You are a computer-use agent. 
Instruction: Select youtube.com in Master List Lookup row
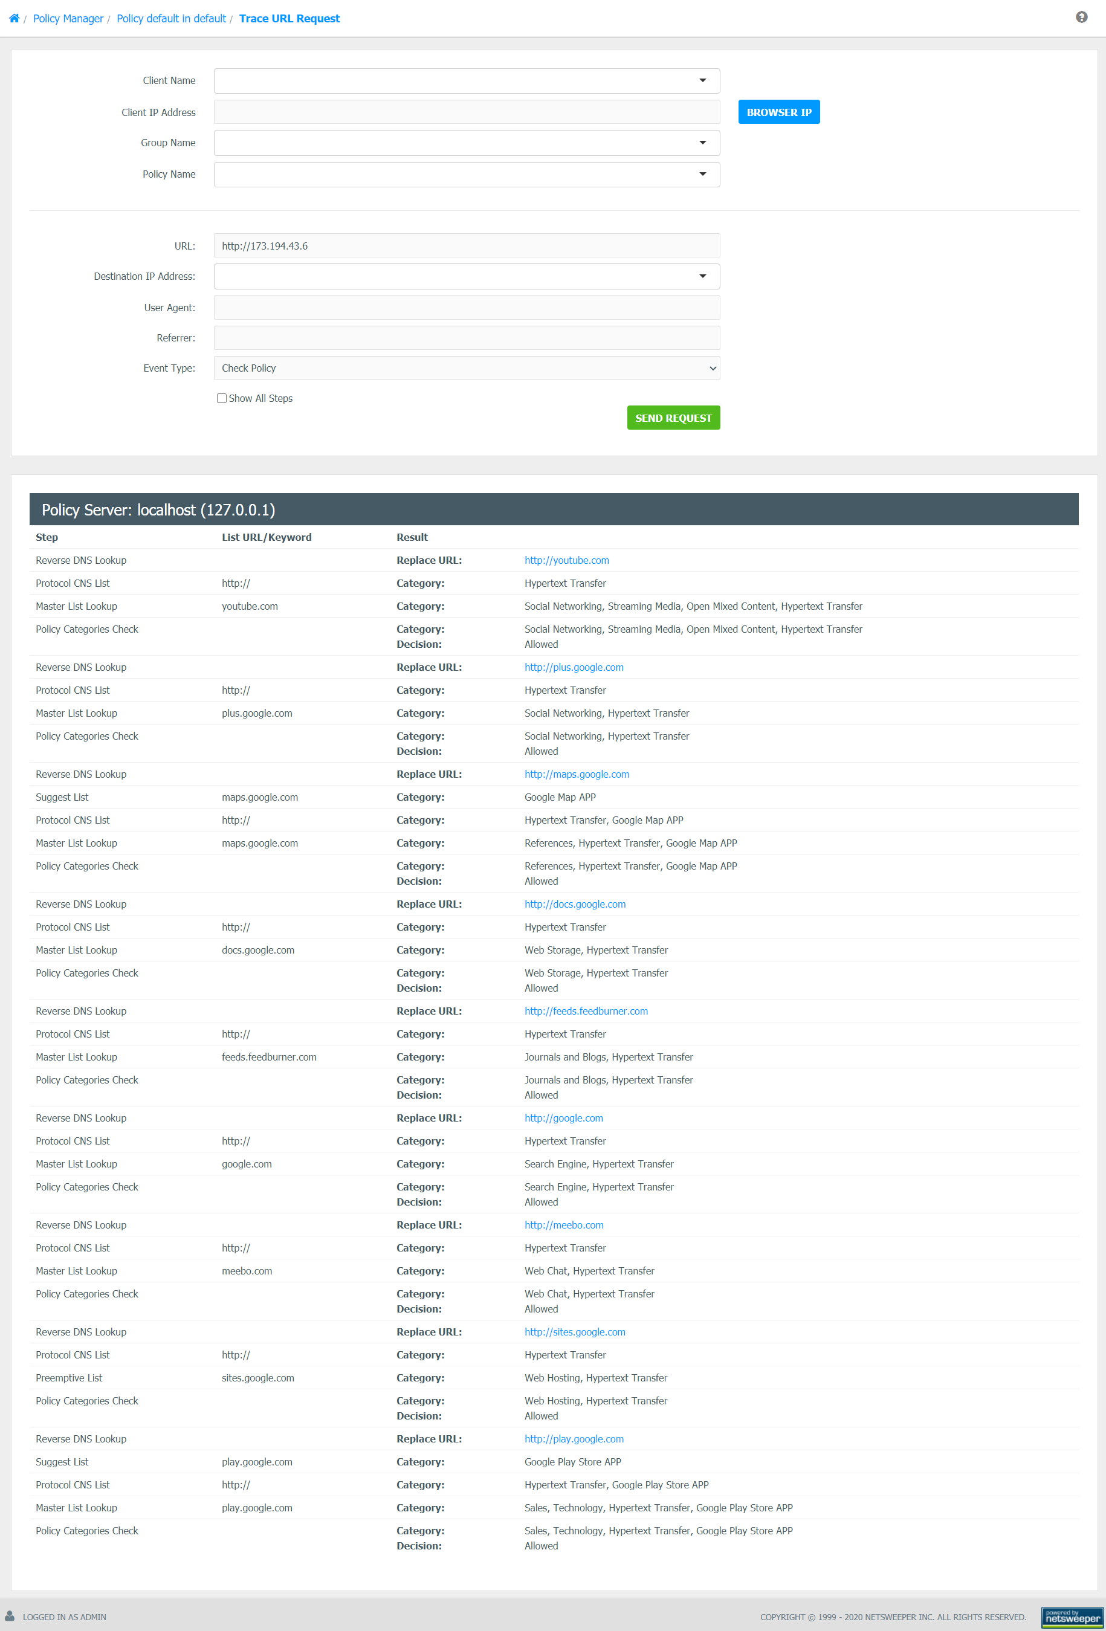250,606
